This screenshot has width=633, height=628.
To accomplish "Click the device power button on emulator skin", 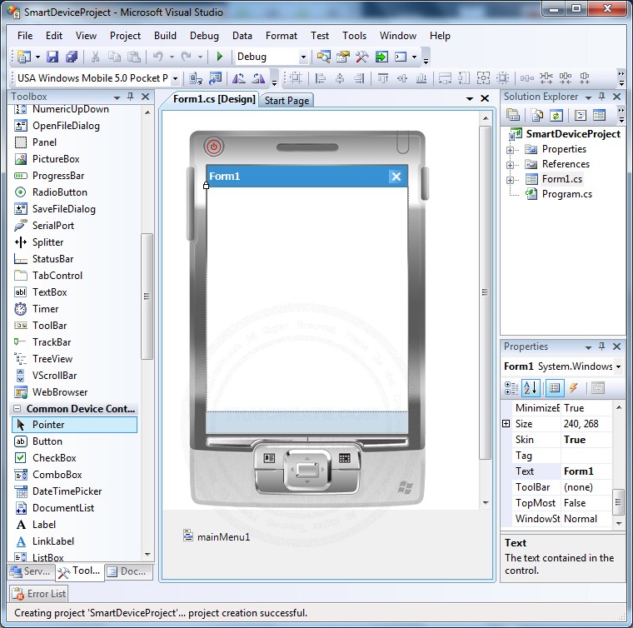I will (213, 147).
